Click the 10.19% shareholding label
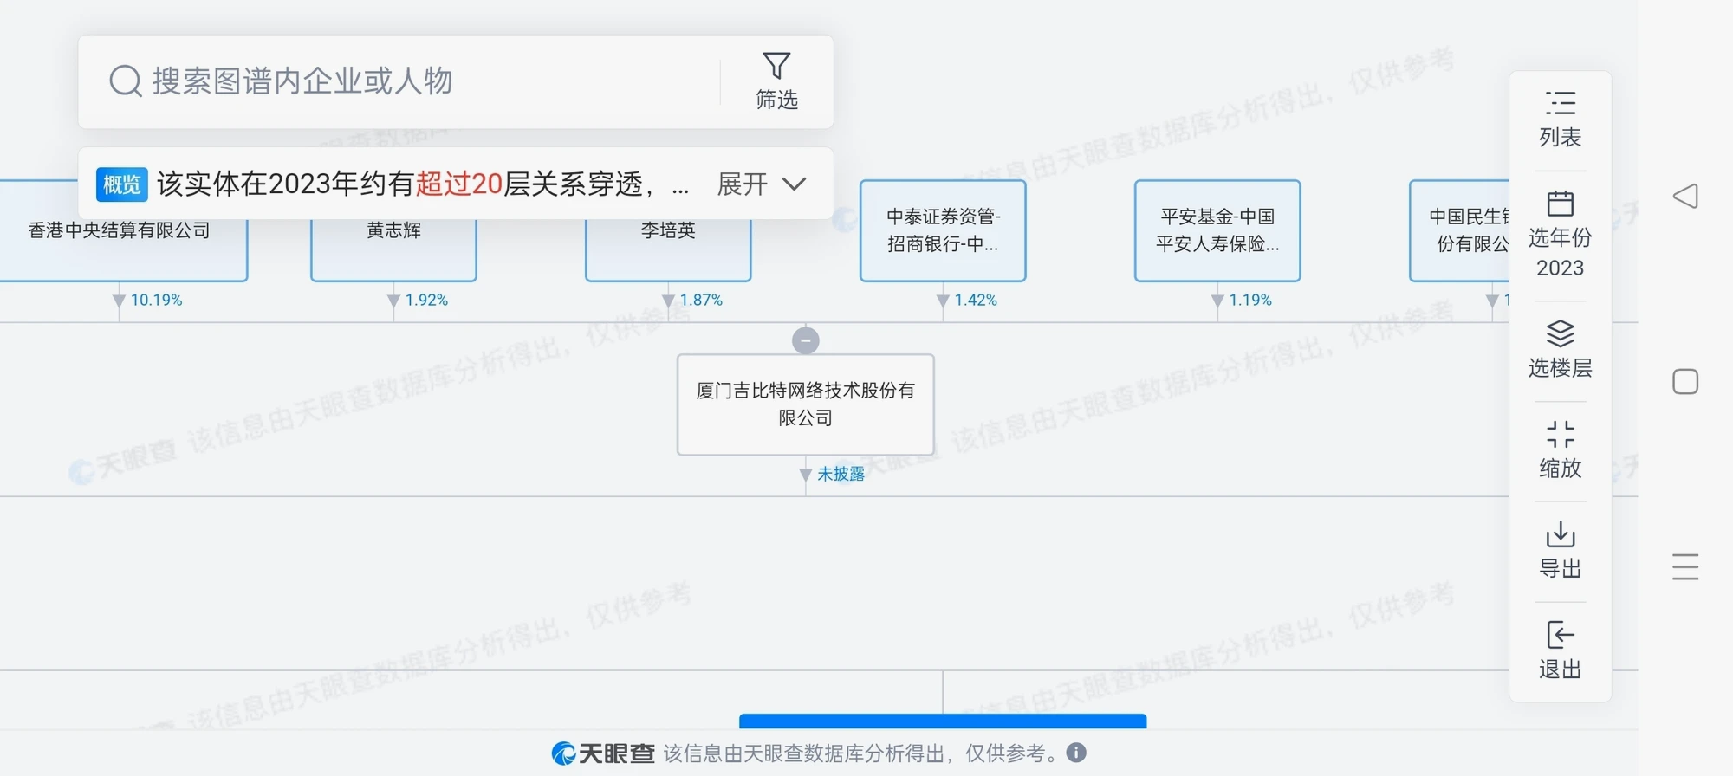1733x776 pixels. click(157, 300)
